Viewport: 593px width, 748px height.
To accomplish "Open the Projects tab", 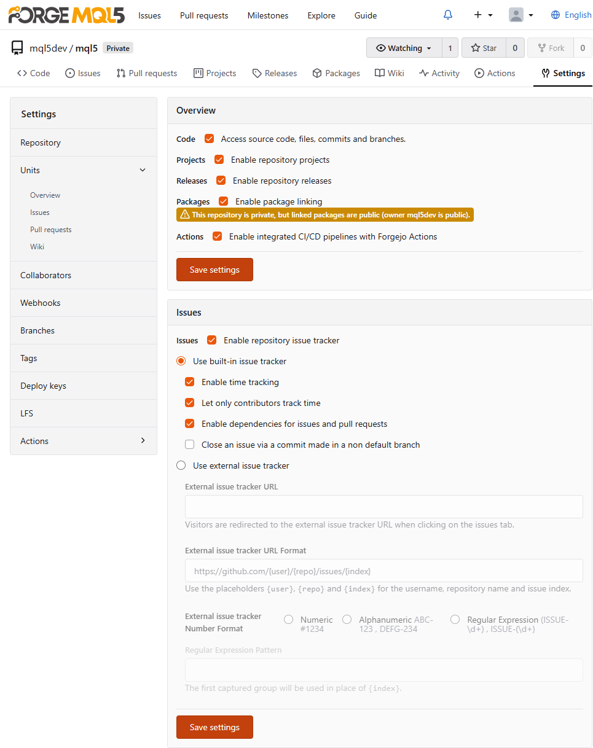I will pos(215,73).
